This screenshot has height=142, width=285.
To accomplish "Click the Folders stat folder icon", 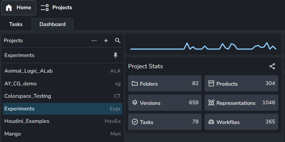I will tap(135, 84).
